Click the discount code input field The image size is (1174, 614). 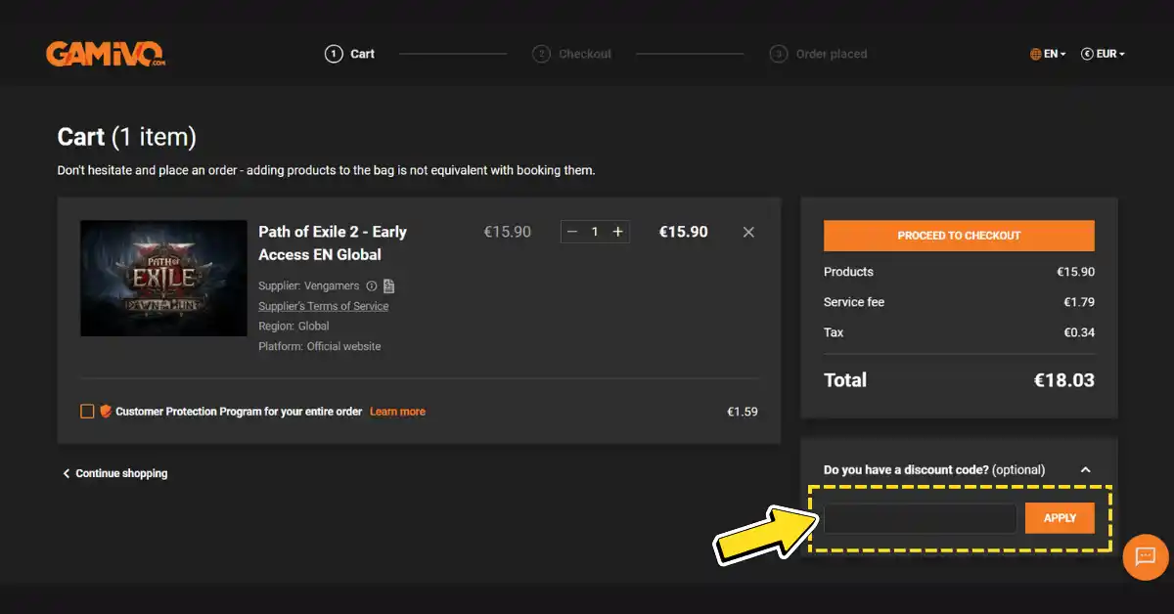point(920,518)
